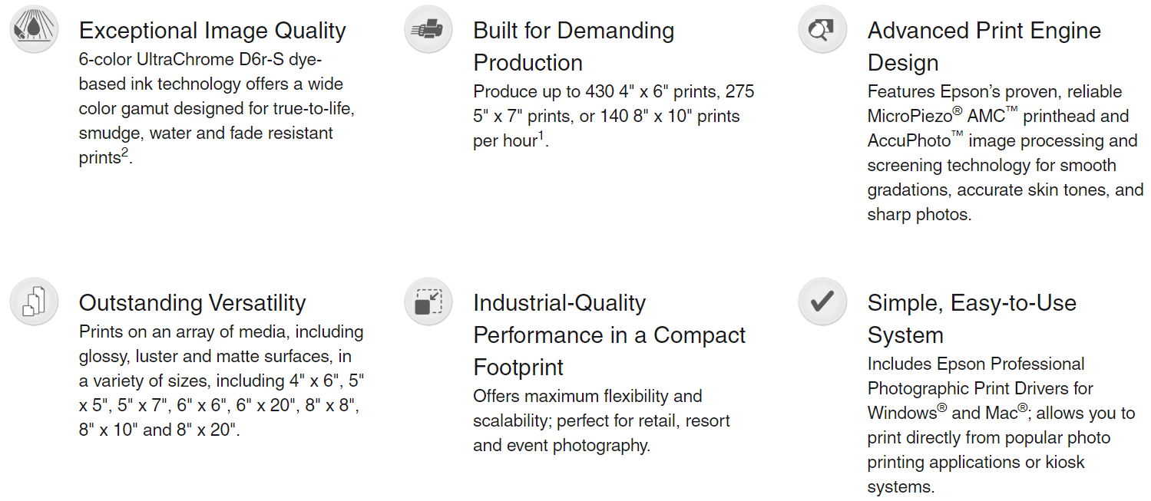Click the ink droplet image quality icon
1151x501 pixels.
[34, 29]
